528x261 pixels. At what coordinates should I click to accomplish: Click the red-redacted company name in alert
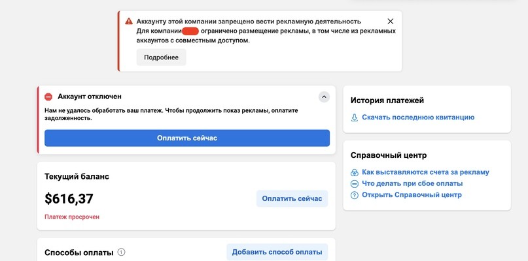coord(190,31)
